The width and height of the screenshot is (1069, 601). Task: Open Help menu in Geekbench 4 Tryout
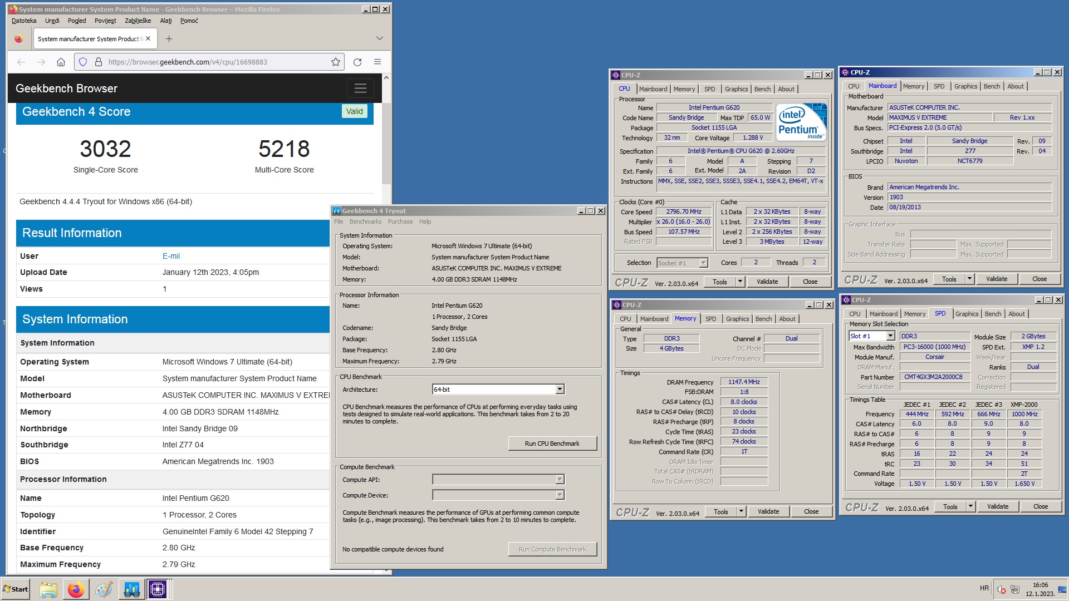(x=425, y=221)
